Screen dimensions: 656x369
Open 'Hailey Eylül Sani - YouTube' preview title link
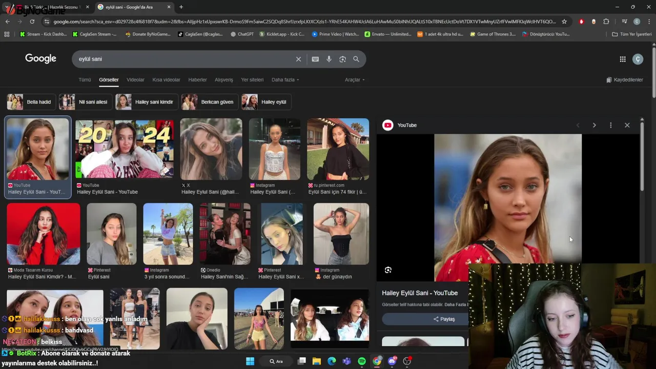coord(420,293)
